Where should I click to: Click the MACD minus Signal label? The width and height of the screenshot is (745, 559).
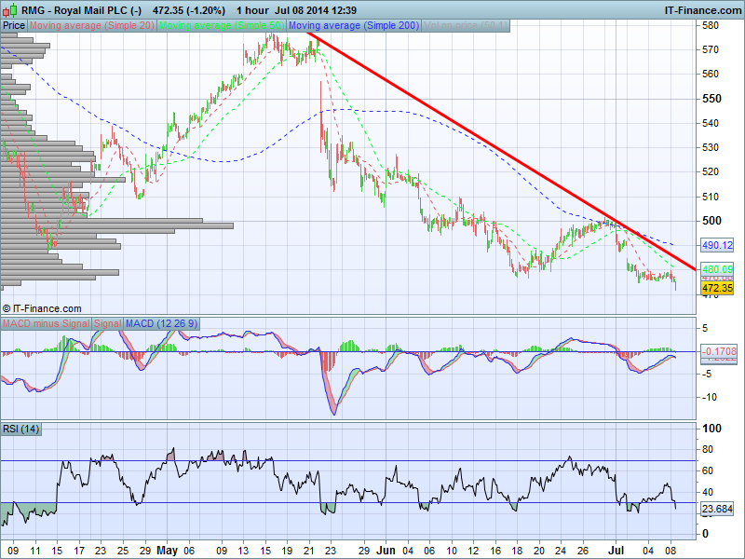pyautogui.click(x=46, y=323)
